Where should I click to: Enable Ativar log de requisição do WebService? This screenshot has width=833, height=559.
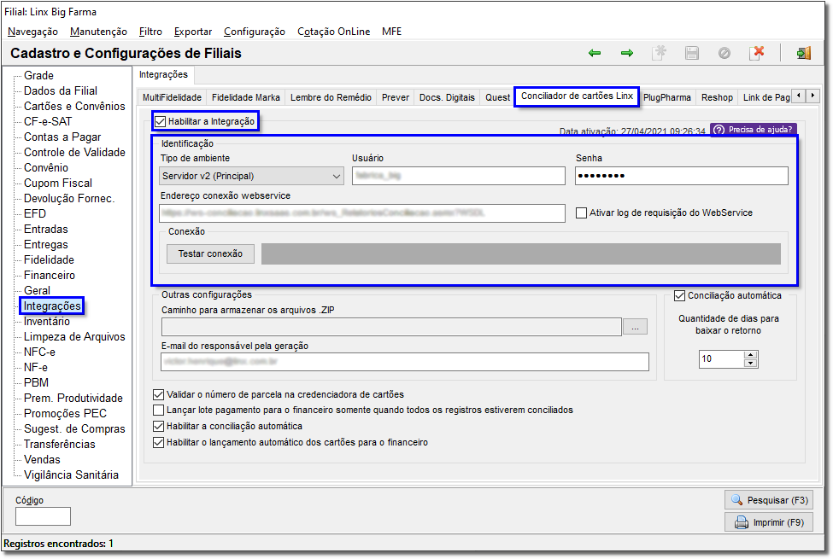coord(581,213)
